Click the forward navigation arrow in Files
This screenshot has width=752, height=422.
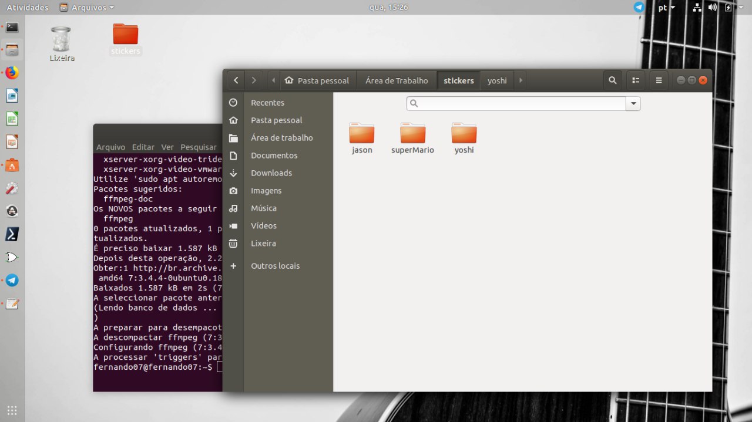pos(253,80)
